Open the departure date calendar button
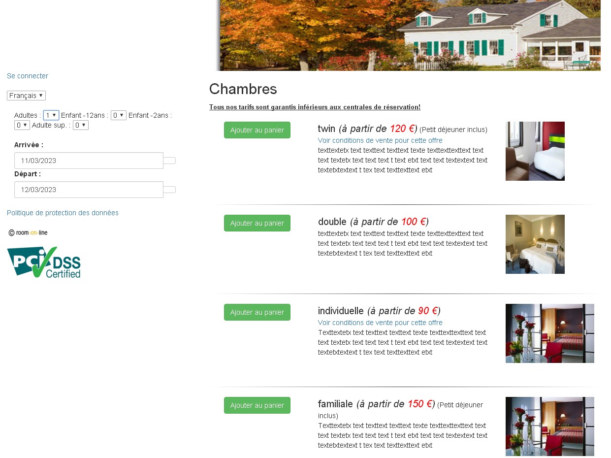Viewport: 611px width, 458px height. tap(169, 190)
